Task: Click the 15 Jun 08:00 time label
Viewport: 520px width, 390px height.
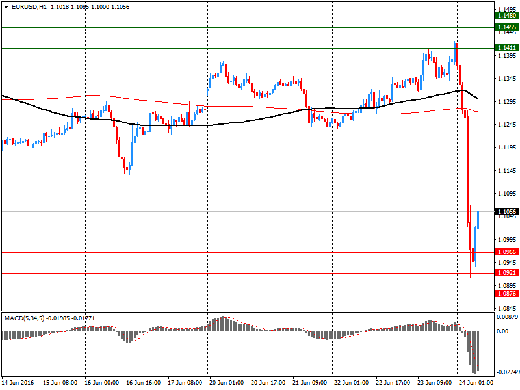Action: [60, 382]
